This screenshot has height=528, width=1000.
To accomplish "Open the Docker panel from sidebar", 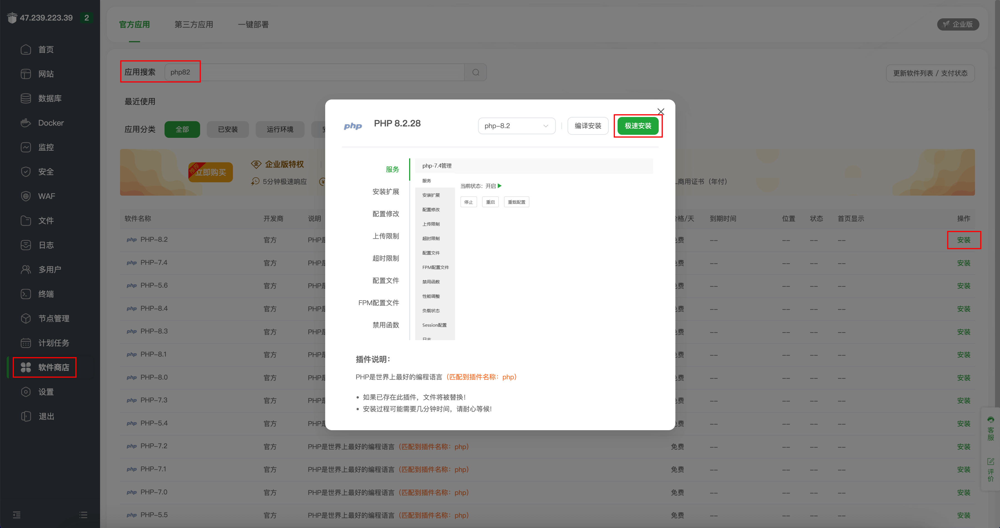I will click(51, 123).
